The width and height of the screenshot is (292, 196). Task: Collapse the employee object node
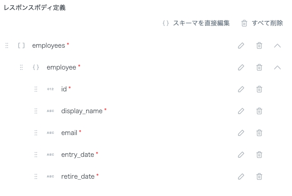(277, 67)
